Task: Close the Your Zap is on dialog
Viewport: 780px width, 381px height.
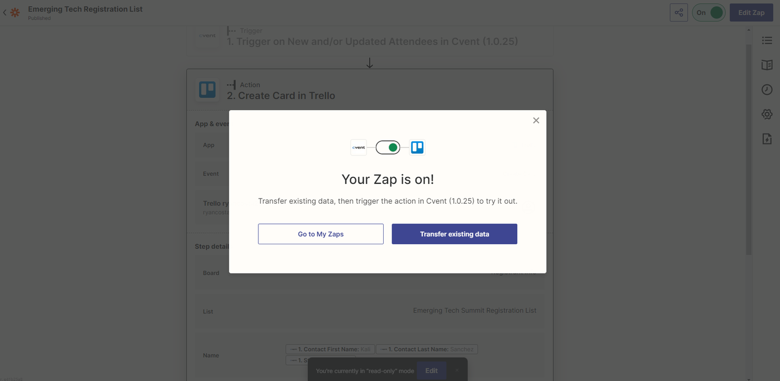Action: [536, 120]
